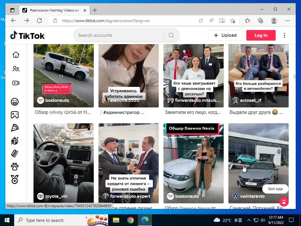
Task: Select the автосалон Hashtag Videos tab
Action: pos(54,10)
